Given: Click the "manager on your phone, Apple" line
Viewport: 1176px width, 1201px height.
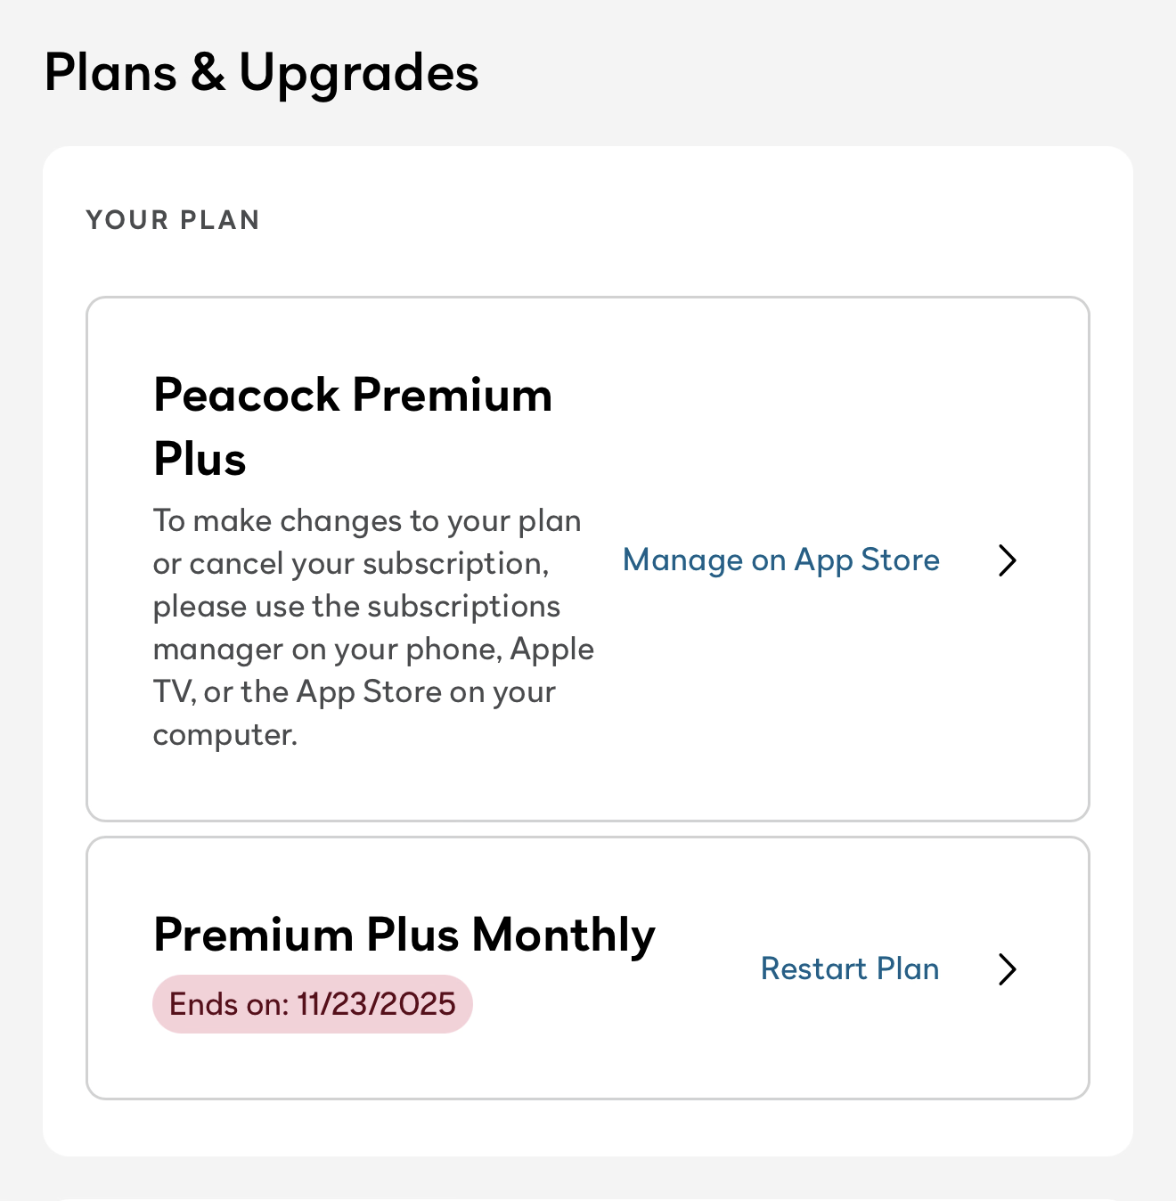Looking at the screenshot, I should tap(373, 649).
